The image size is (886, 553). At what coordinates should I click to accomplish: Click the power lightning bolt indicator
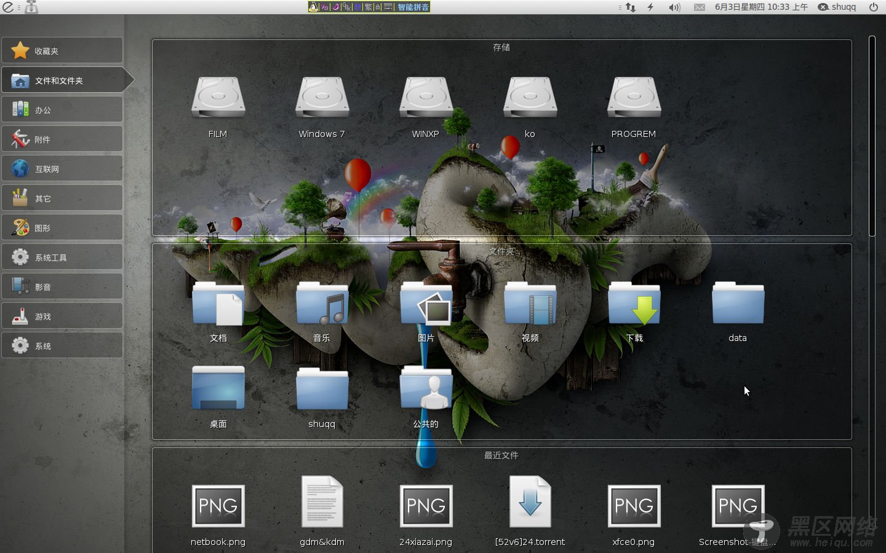[x=650, y=7]
